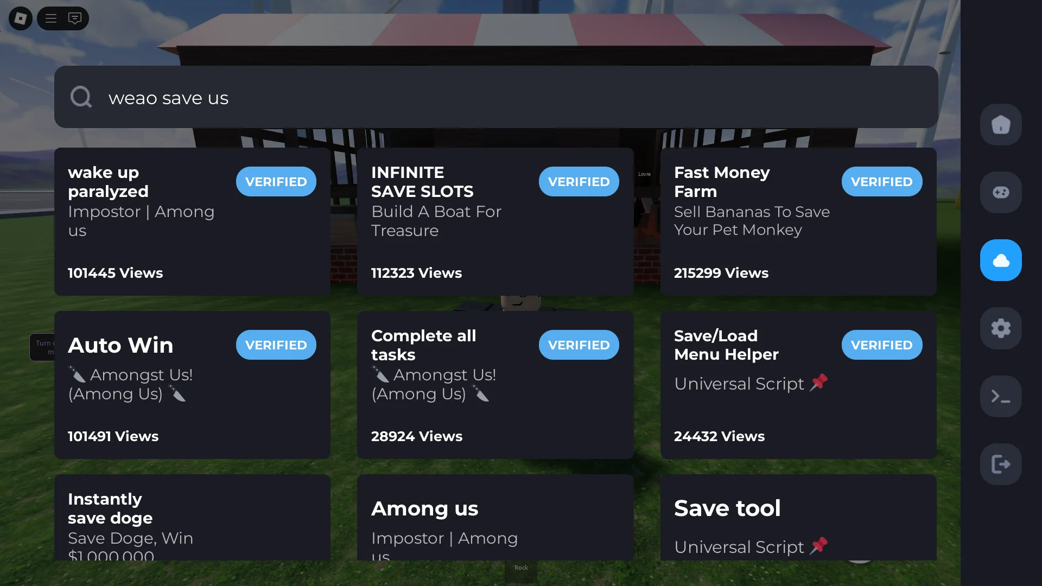Click the 'weao save us' search field

coord(496,97)
